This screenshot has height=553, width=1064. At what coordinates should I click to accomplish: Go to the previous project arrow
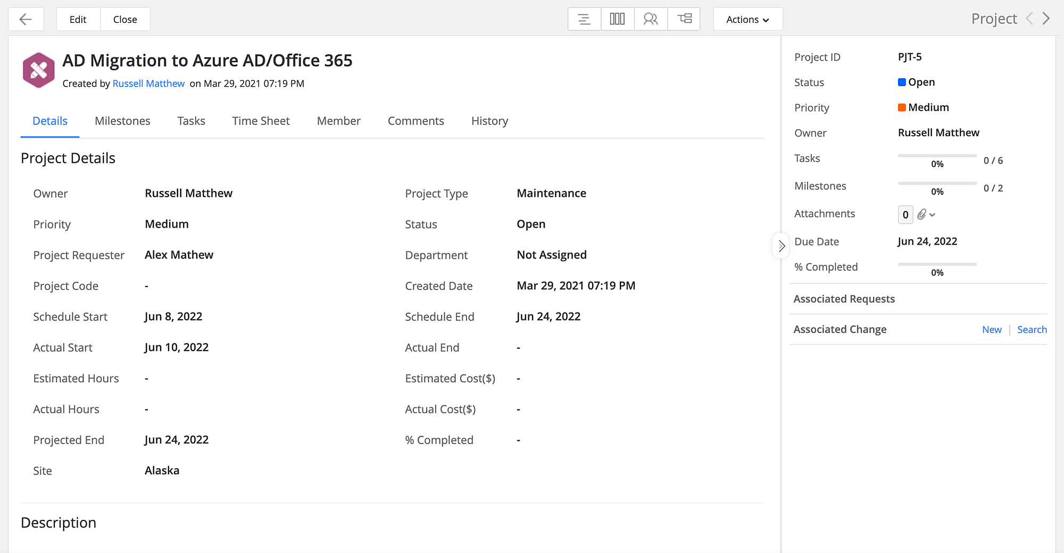coord(1029,19)
